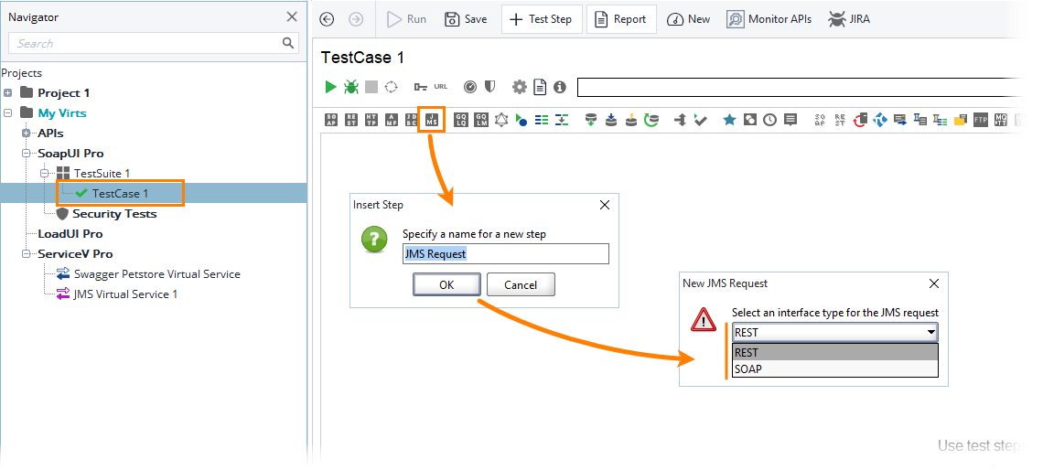This screenshot has width=1043, height=470.
Task: Click the key credentials icon
Action: pos(420,87)
